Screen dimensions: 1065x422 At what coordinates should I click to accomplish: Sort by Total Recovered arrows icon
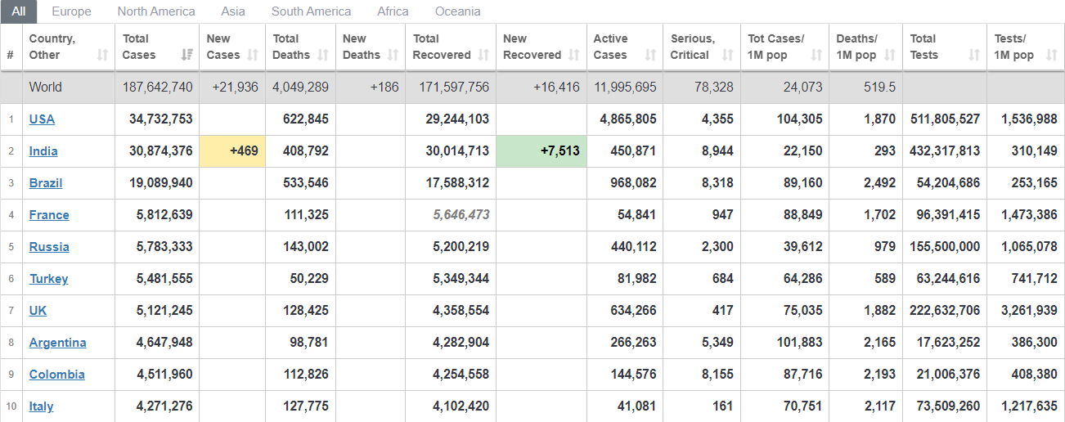click(x=483, y=56)
